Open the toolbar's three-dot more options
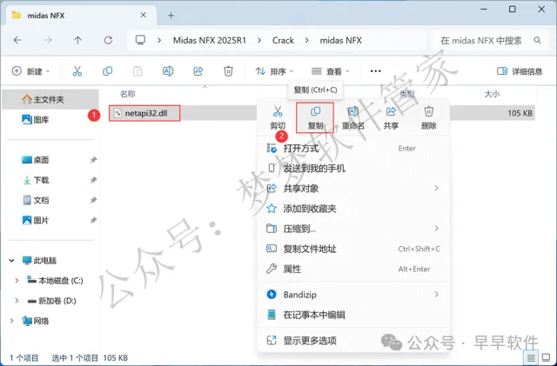This screenshot has height=366, width=557. (375, 71)
